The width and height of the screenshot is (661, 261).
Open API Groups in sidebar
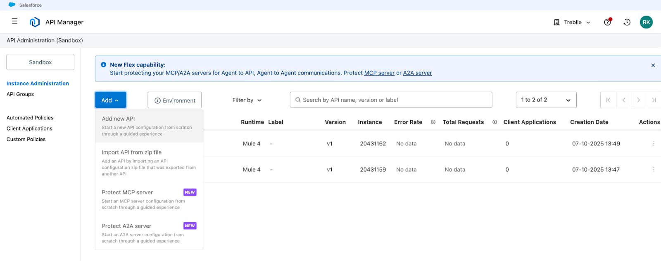pyautogui.click(x=20, y=94)
